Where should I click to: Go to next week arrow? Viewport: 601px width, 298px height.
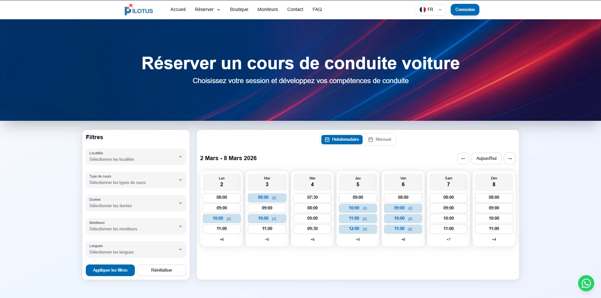pos(510,159)
